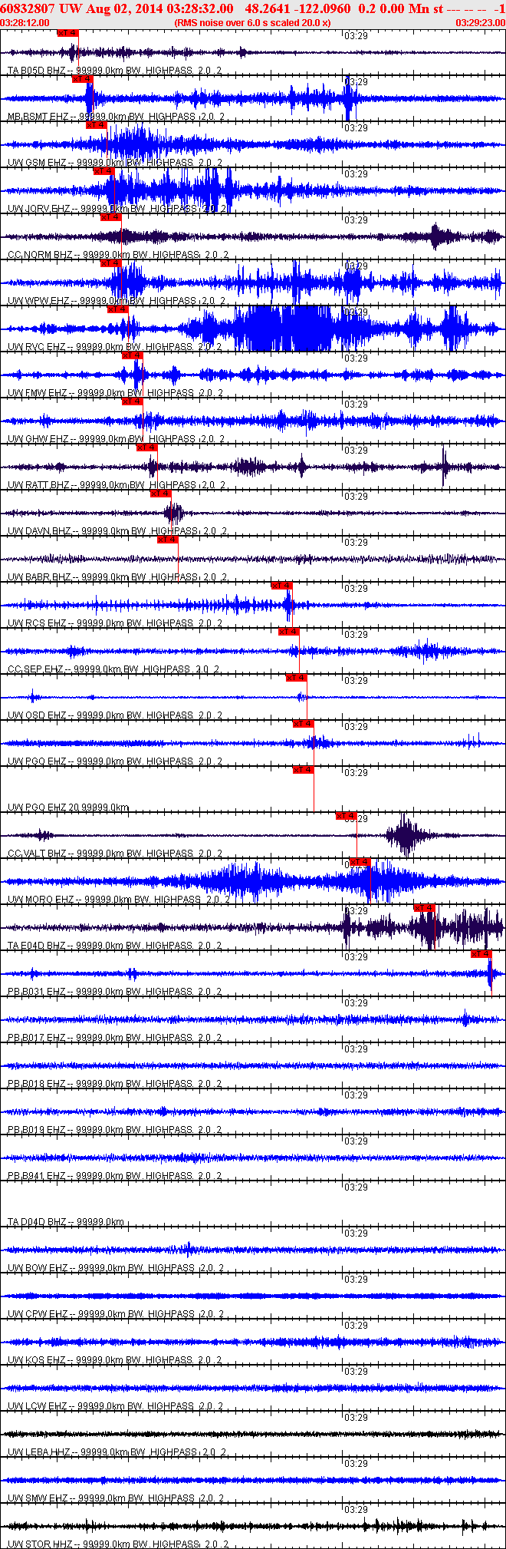Click the arrival pick flag on CC NORM trace
Viewport: 506px width, 1549px height.
coord(111,217)
